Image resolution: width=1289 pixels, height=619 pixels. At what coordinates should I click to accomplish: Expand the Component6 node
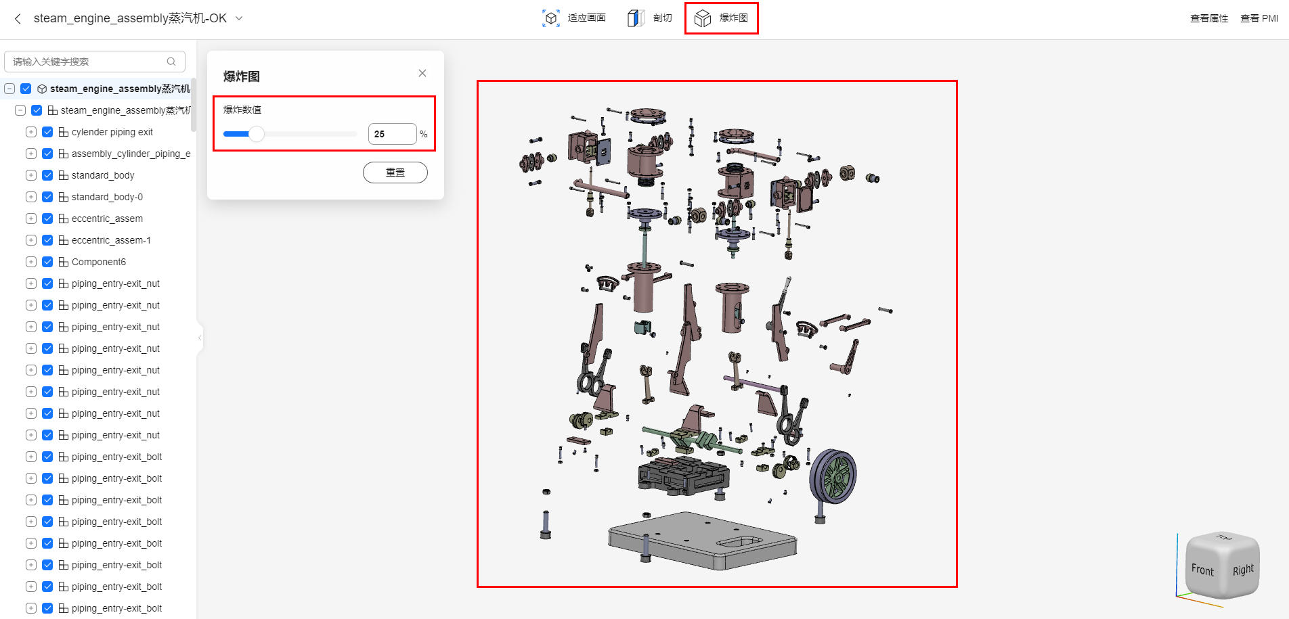pos(31,262)
